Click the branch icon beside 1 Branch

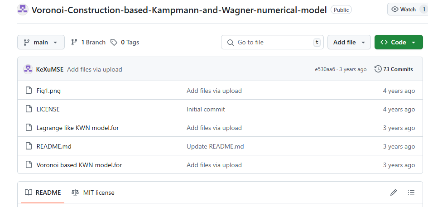(x=74, y=42)
